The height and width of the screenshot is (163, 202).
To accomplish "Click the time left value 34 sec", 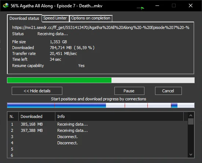I will pyautogui.click(x=55, y=59).
